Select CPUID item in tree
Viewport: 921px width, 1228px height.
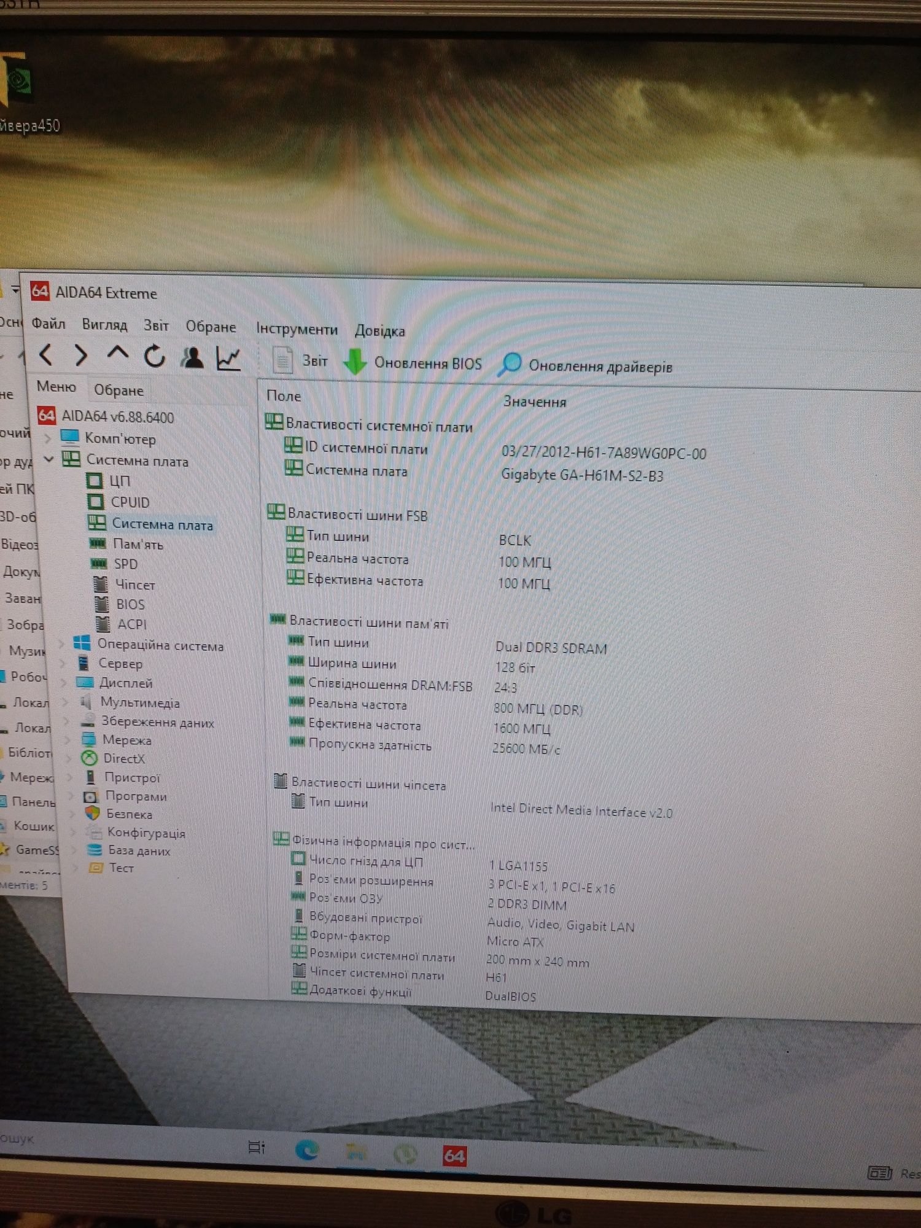pyautogui.click(x=119, y=502)
